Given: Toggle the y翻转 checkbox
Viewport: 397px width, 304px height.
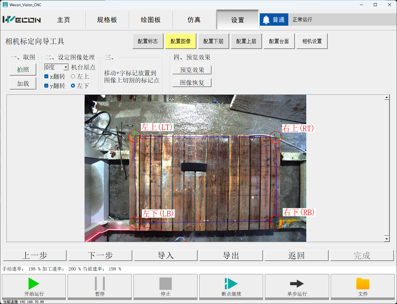Looking at the screenshot, I should click(x=46, y=86).
